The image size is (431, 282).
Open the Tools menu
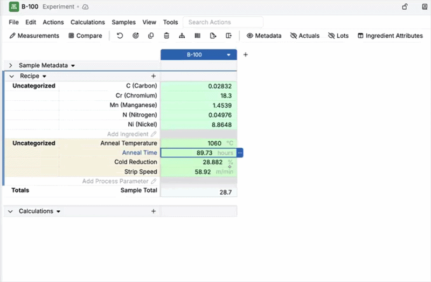click(x=170, y=22)
